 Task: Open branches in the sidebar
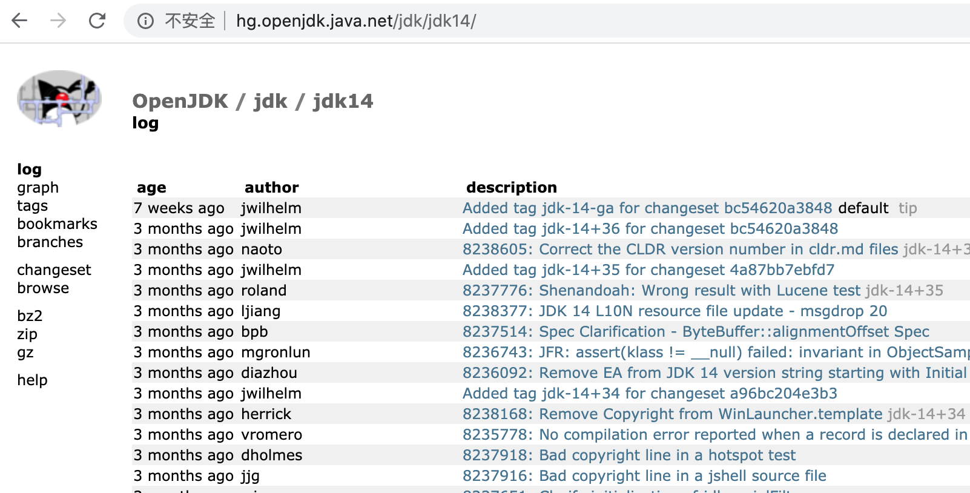pyautogui.click(x=50, y=242)
